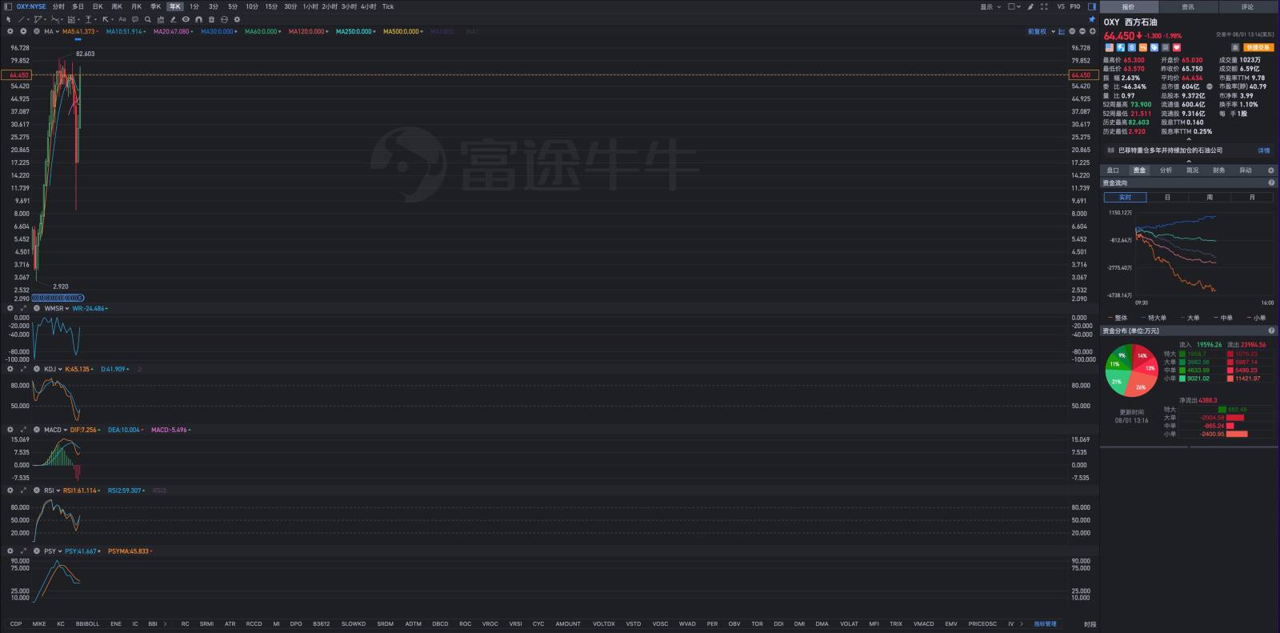Open 详情 details link
Image resolution: width=1280 pixels, height=633 pixels.
[1264, 150]
